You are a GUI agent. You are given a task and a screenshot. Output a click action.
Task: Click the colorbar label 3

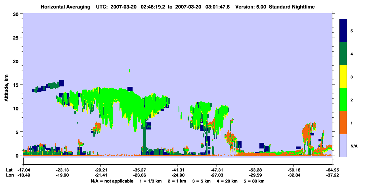(x=352, y=77)
